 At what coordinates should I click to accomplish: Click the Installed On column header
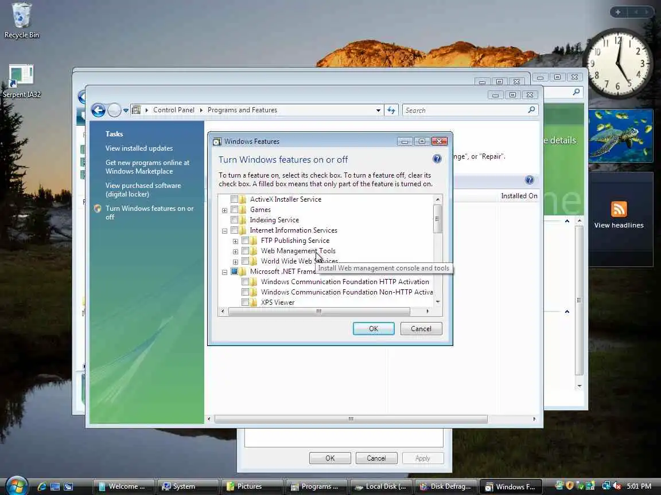519,196
